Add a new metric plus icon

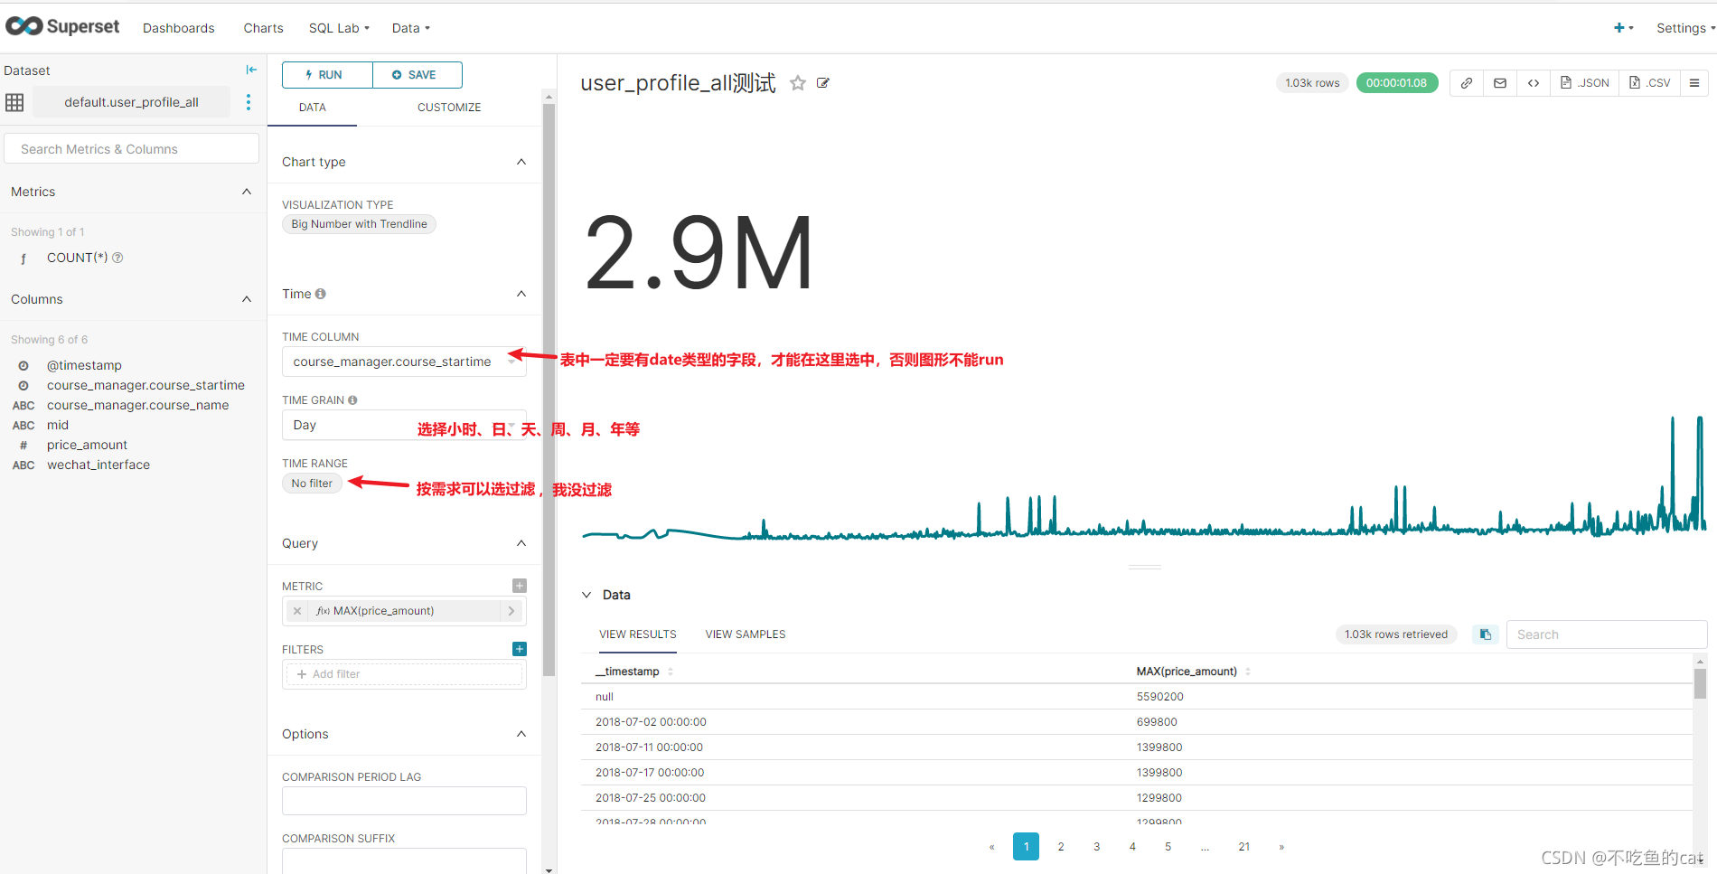(x=520, y=586)
